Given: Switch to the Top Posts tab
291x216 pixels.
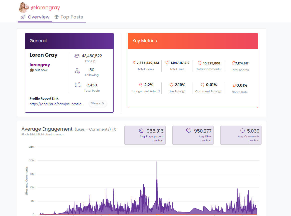Looking at the screenshot, I should click(69, 17).
